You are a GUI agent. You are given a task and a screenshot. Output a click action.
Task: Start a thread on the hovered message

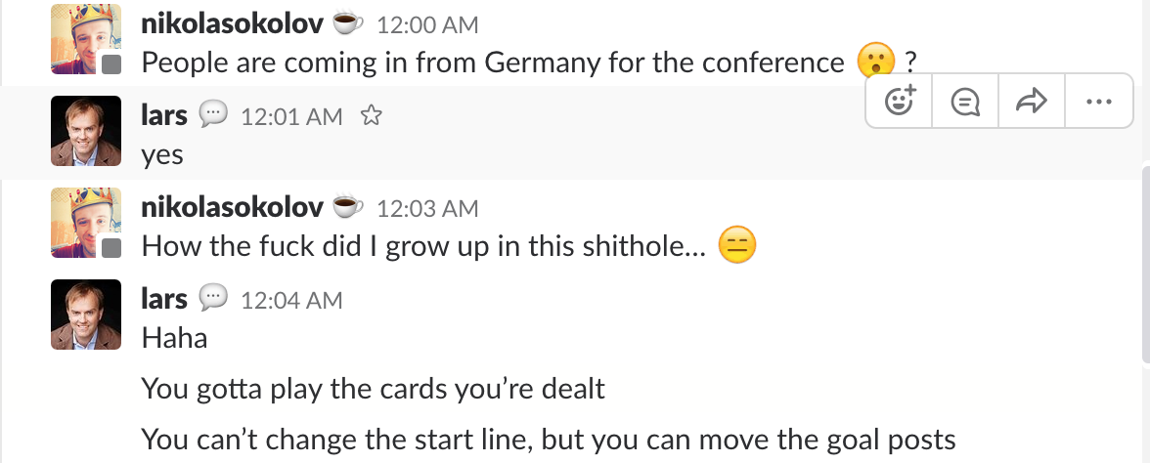click(965, 102)
